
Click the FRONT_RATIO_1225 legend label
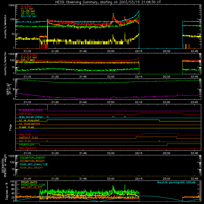(x=33, y=185)
